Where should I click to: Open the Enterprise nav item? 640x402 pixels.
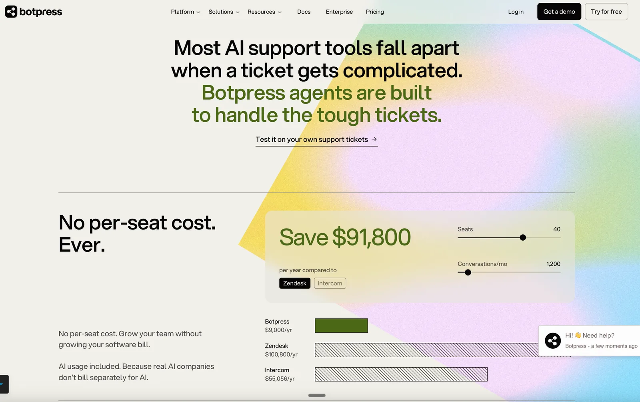(x=339, y=12)
